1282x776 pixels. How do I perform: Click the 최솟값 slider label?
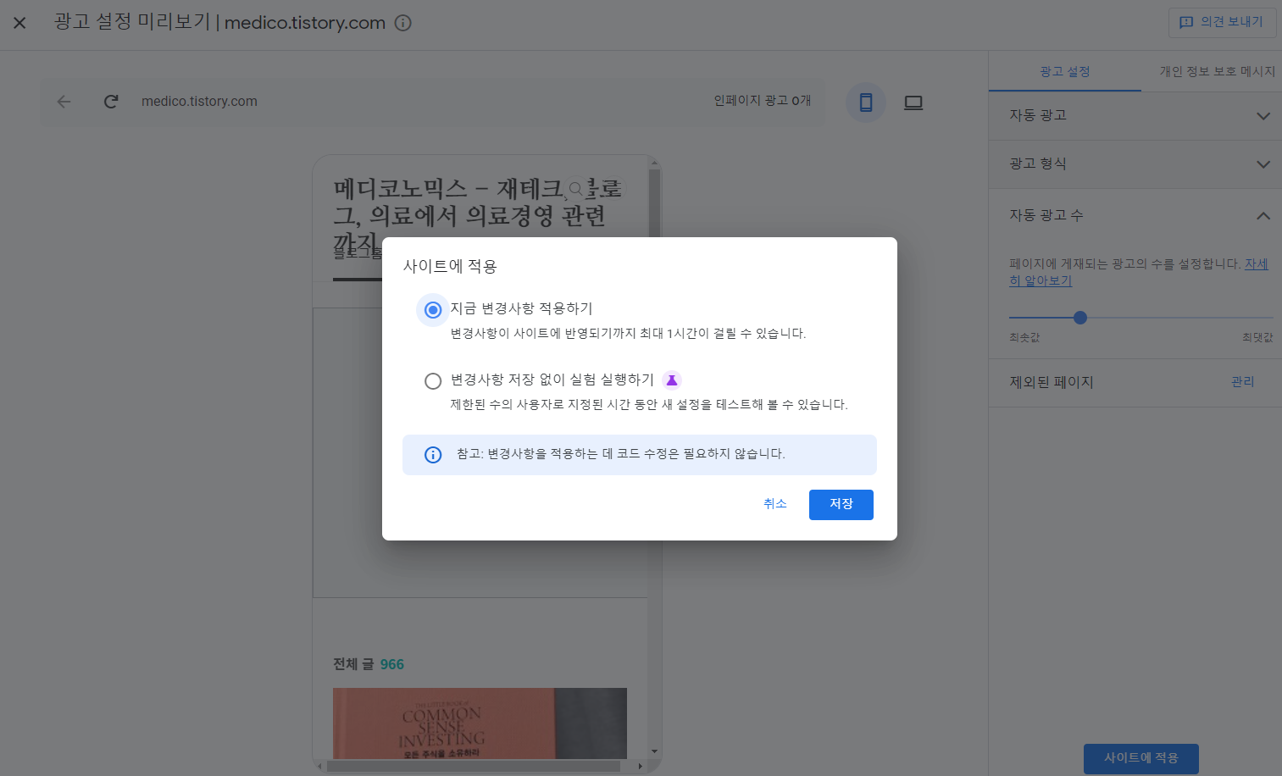point(1024,337)
